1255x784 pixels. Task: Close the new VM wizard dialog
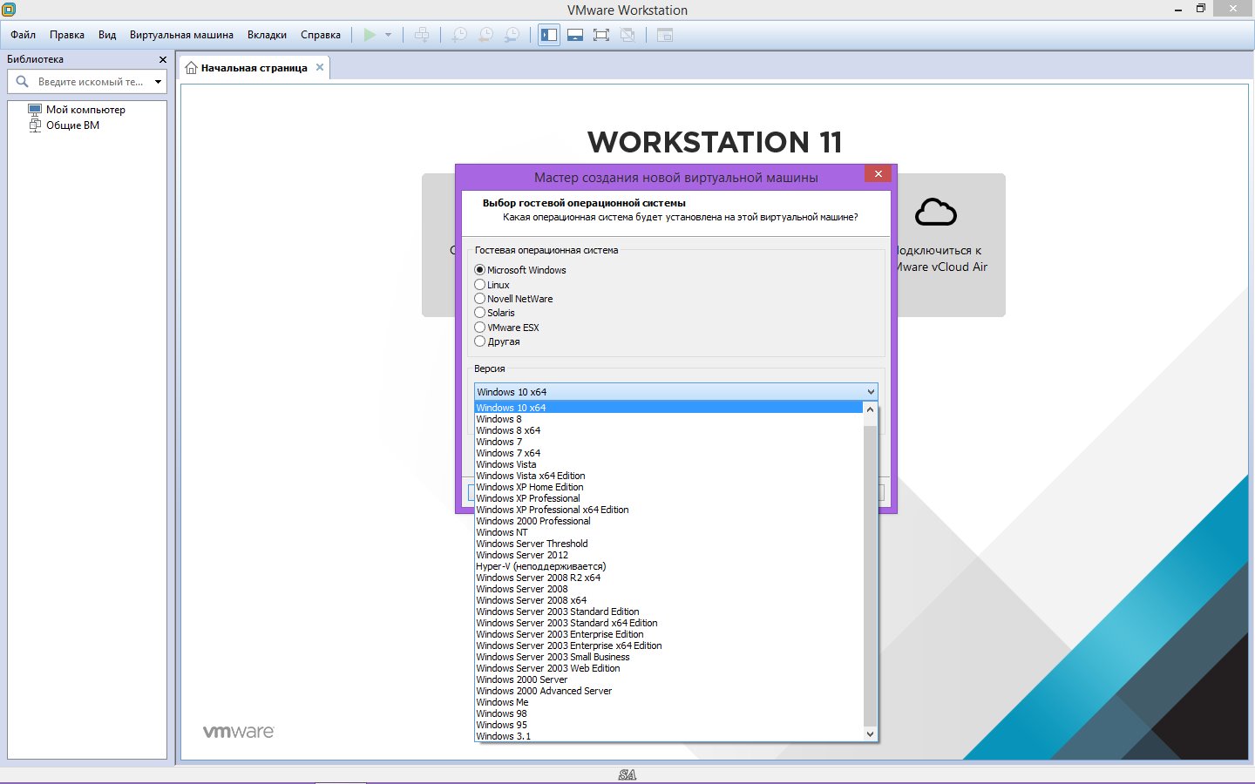878,173
